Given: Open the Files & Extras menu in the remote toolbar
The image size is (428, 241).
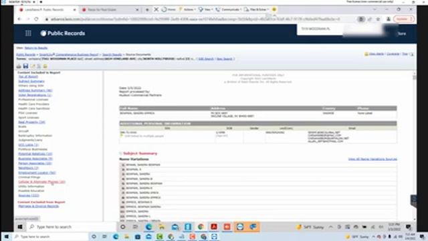Looking at the screenshot, I should pos(256,9).
